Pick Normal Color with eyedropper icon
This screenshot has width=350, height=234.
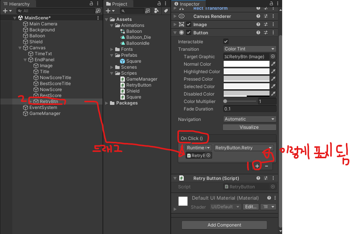point(273,64)
